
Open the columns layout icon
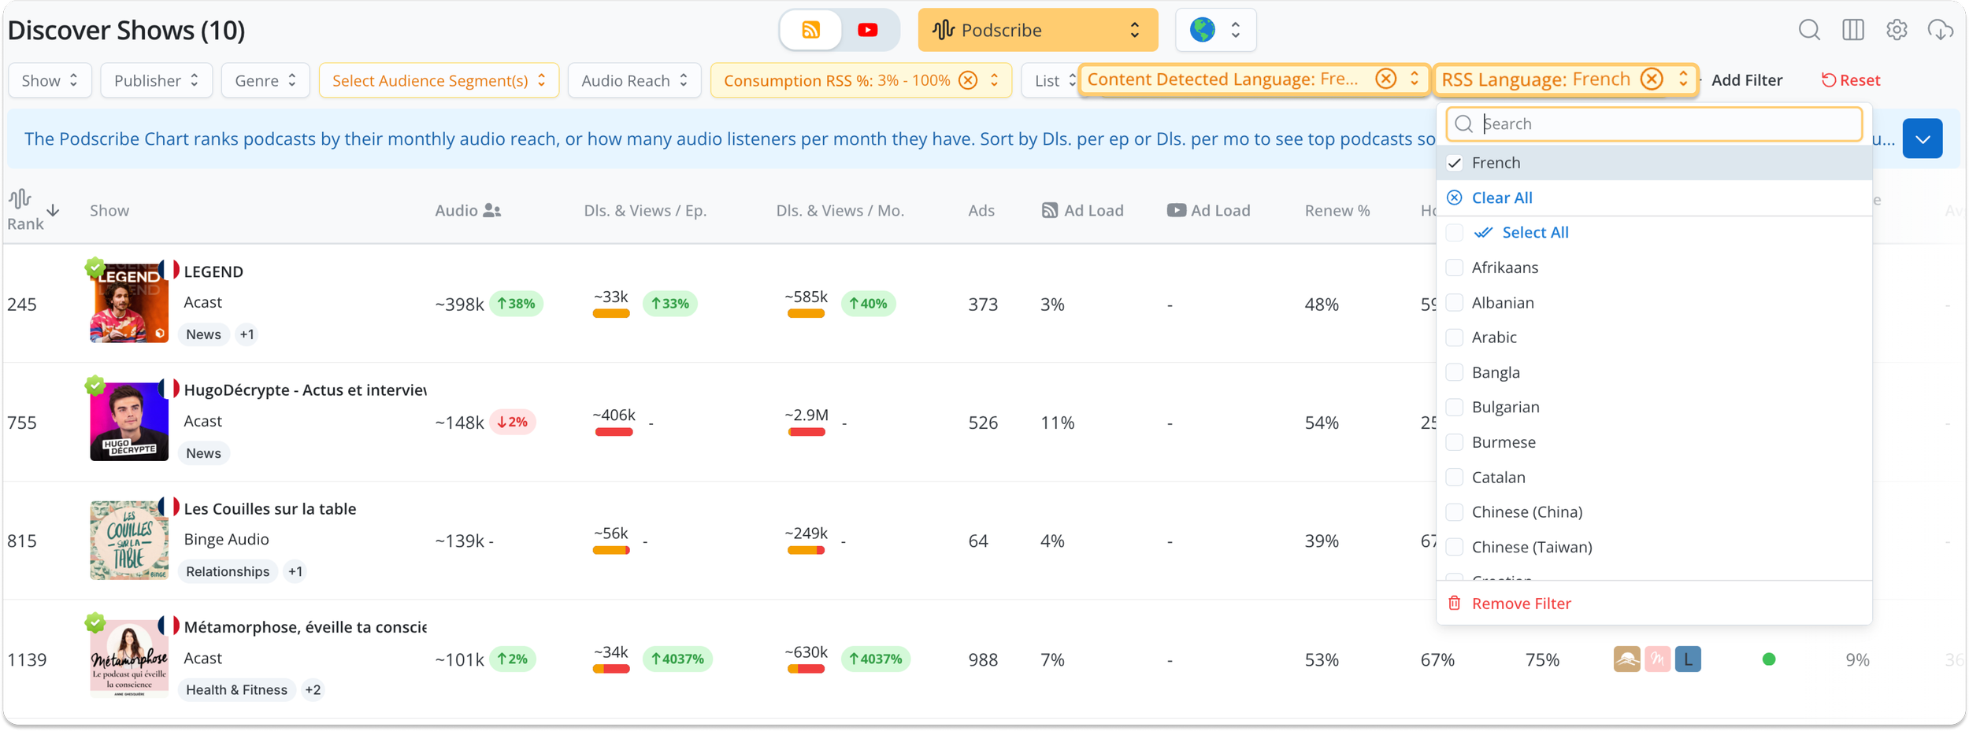[1853, 30]
